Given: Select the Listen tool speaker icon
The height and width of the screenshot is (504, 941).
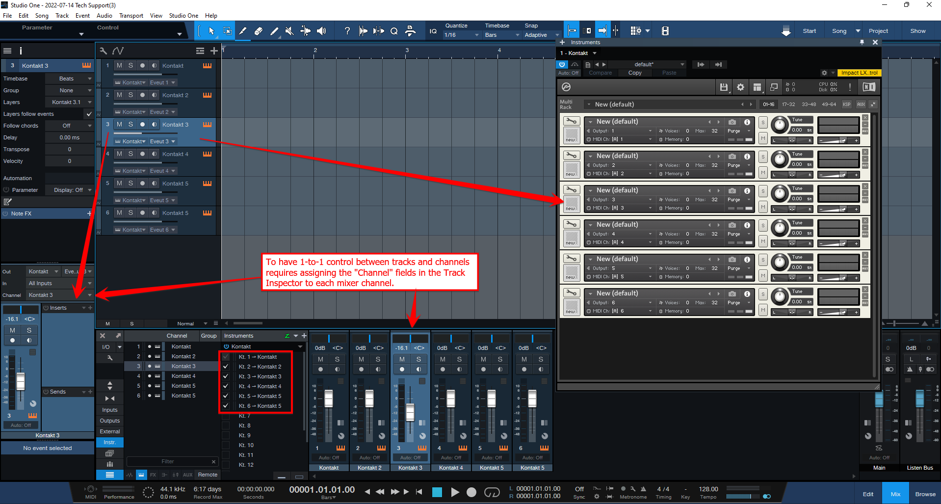Looking at the screenshot, I should (x=321, y=30).
